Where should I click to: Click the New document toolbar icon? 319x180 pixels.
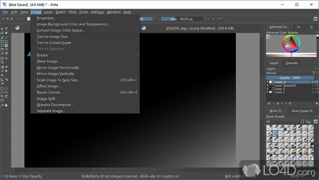point(3,19)
